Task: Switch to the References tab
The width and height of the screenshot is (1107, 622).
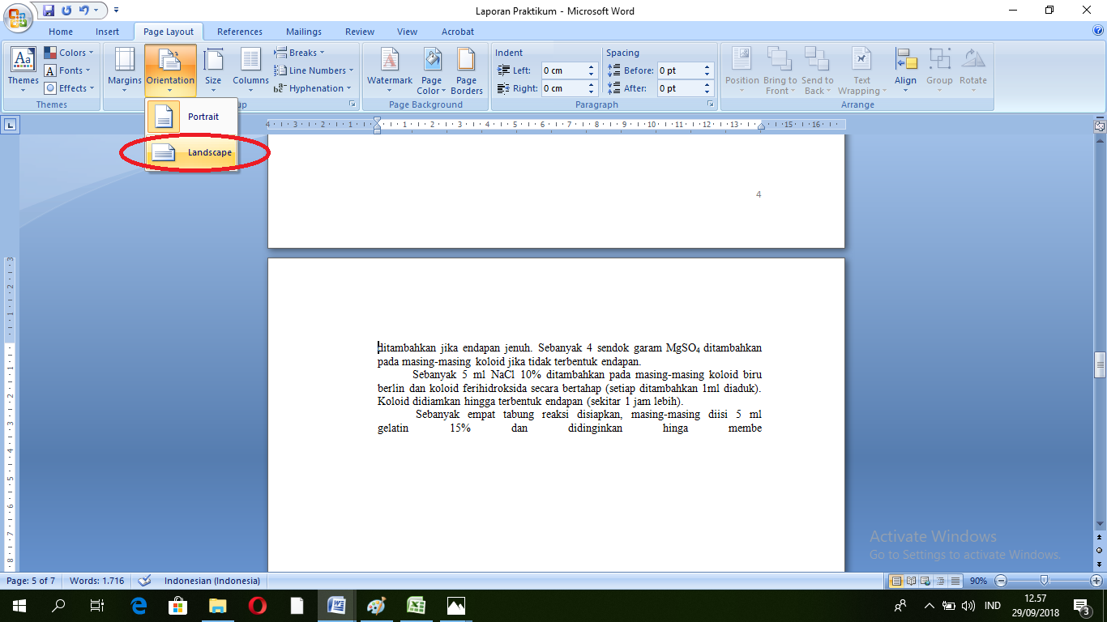Action: (x=240, y=32)
